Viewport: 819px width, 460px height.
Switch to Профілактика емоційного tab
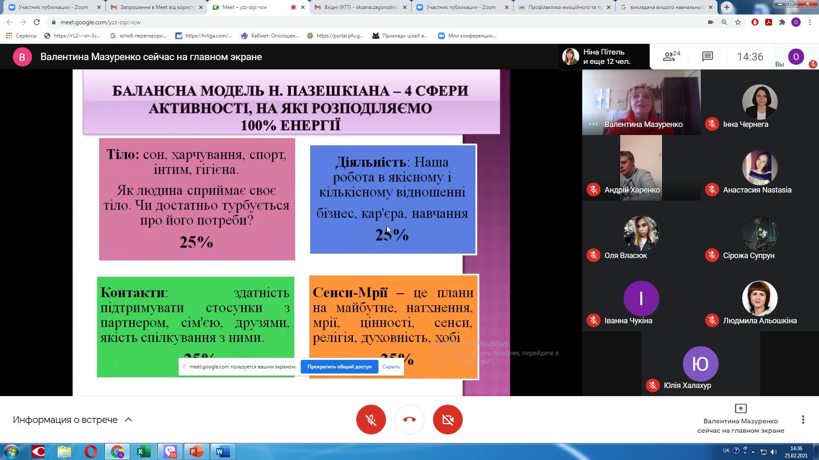point(564,7)
